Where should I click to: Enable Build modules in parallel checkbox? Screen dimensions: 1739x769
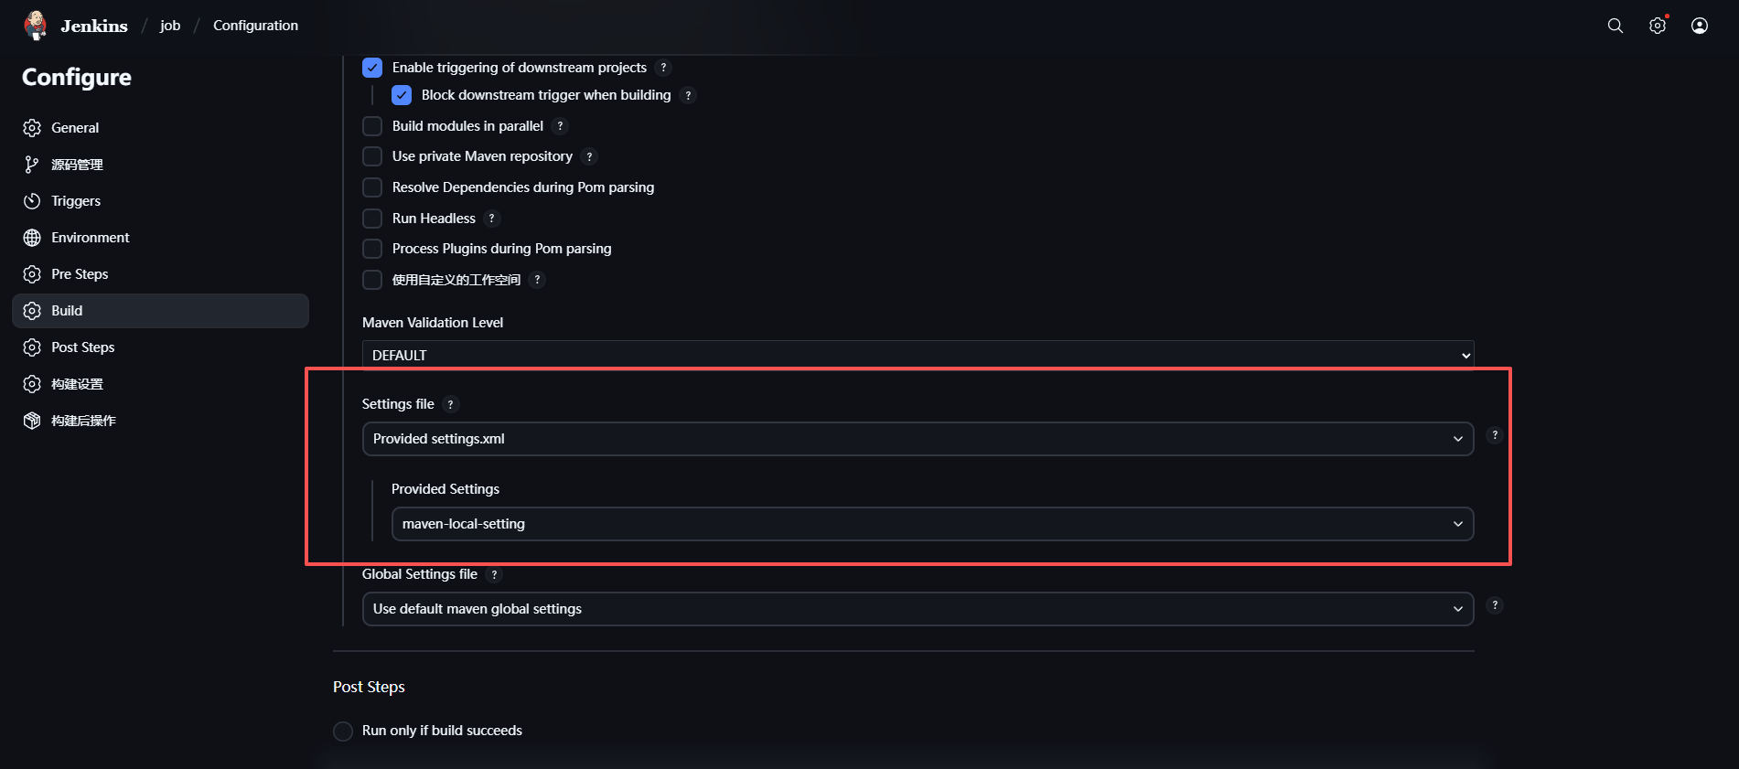[x=372, y=126]
